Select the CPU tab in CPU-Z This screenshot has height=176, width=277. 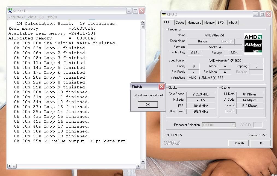coord(167,22)
